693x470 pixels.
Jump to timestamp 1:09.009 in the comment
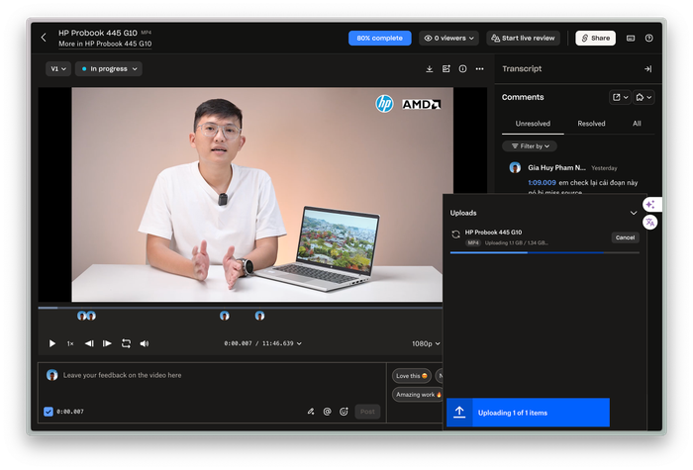542,182
